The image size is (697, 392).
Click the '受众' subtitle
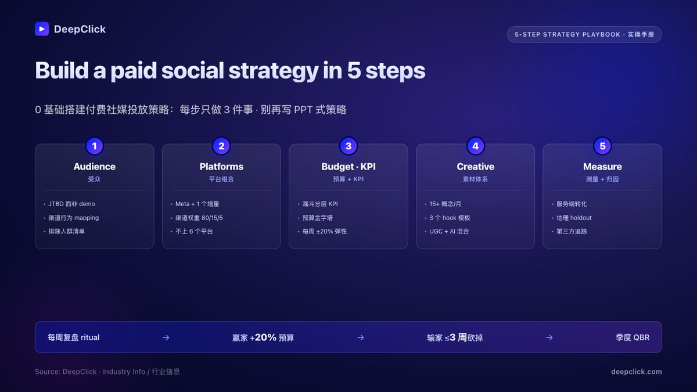point(95,179)
